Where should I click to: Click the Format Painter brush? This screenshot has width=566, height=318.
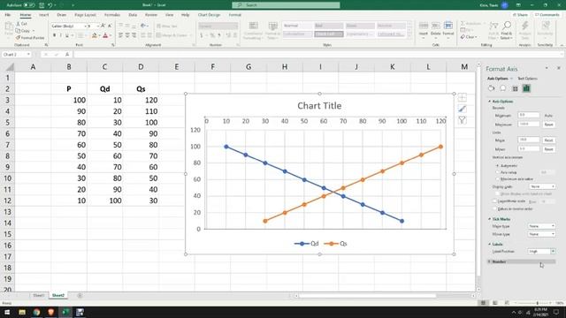30,37
